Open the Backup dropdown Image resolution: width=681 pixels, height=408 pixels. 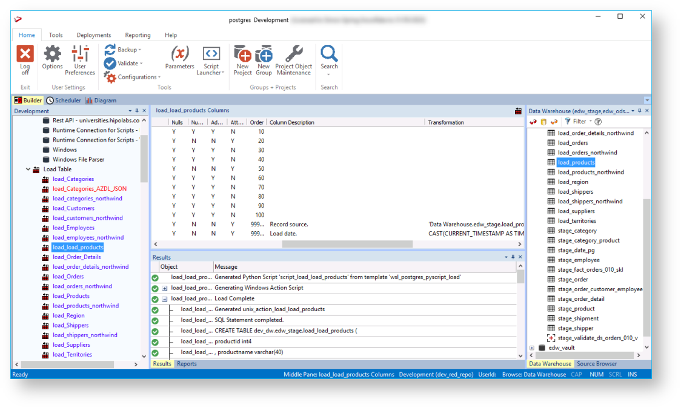tap(128, 50)
